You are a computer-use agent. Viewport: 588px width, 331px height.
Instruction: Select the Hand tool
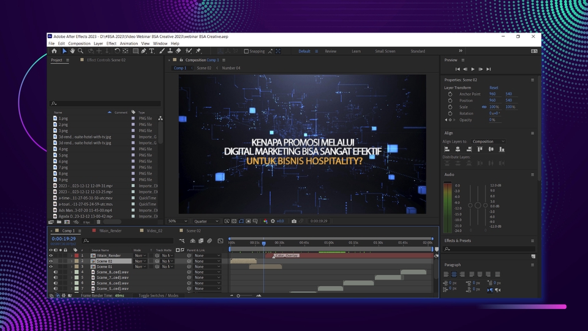[x=72, y=51]
